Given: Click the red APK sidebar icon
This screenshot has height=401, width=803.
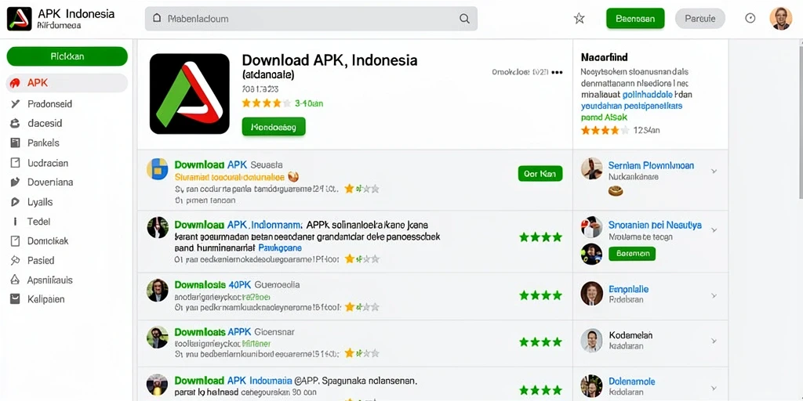Looking at the screenshot, I should (15, 83).
